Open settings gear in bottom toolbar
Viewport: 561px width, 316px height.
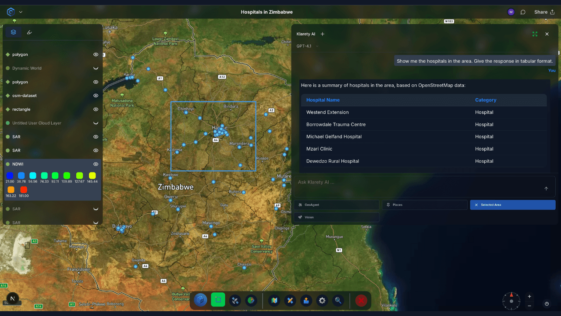pos(322,301)
